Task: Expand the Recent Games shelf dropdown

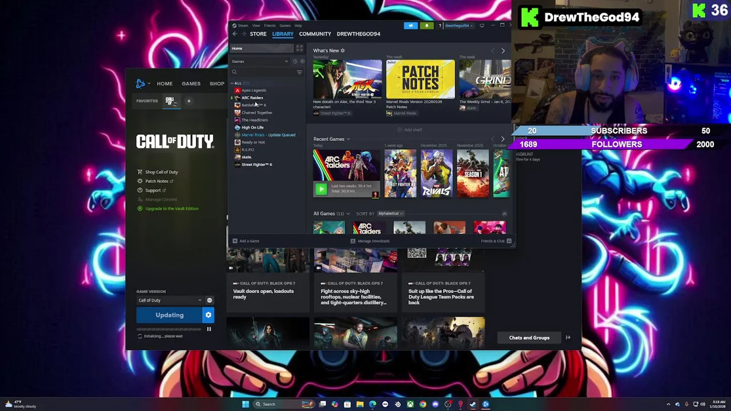Action: [348, 139]
